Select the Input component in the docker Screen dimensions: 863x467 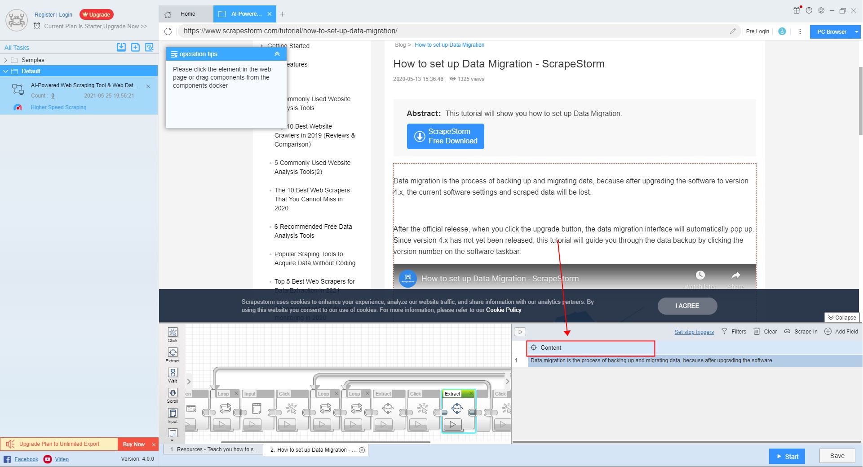[x=173, y=415]
